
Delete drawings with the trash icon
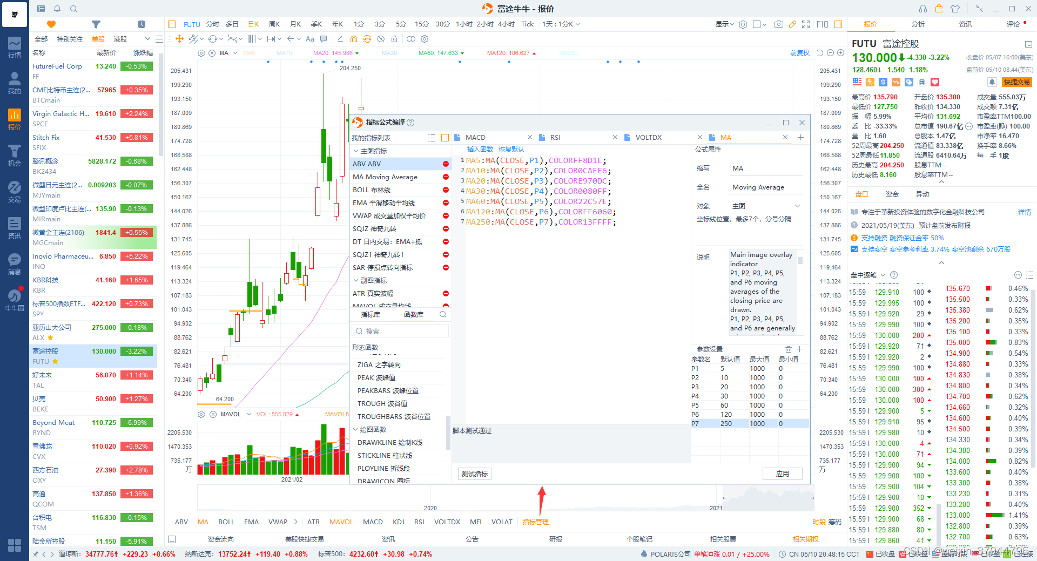point(394,39)
